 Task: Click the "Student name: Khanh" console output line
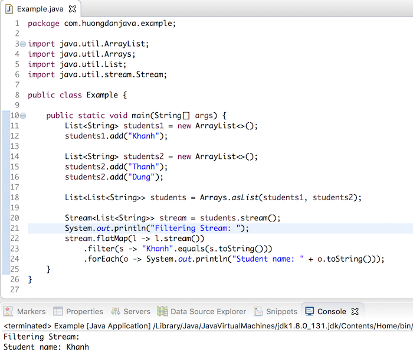[x=46, y=347]
